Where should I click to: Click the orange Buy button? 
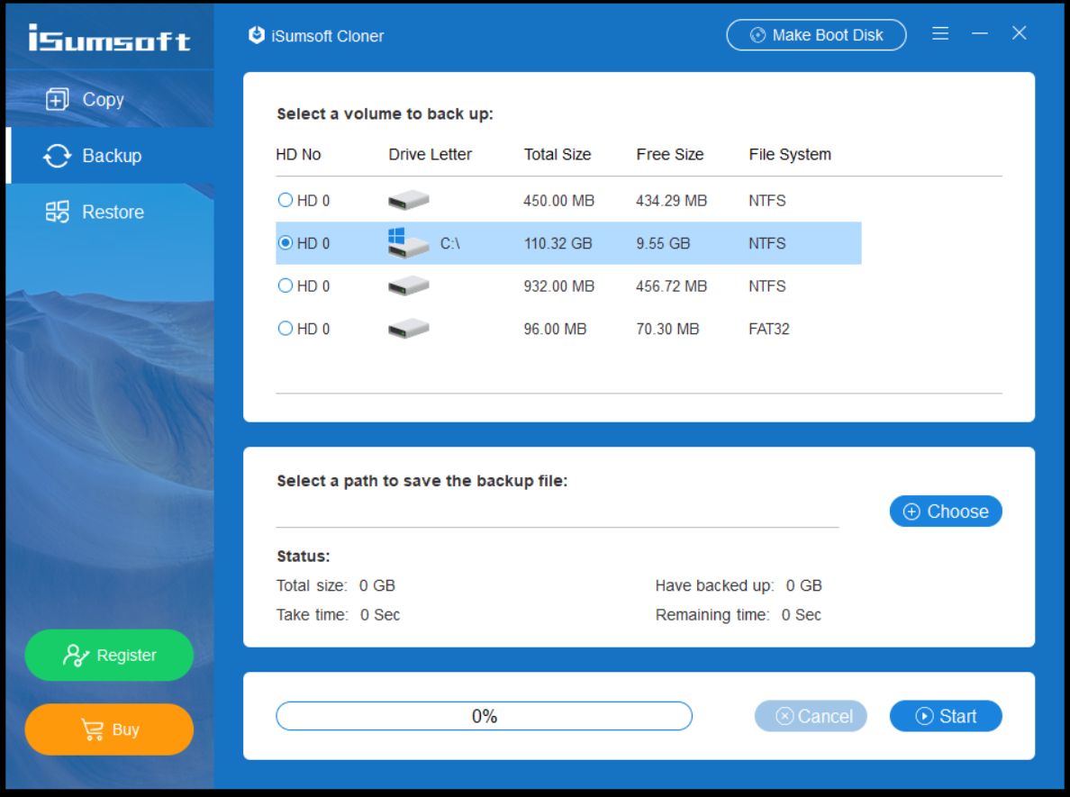tap(109, 729)
